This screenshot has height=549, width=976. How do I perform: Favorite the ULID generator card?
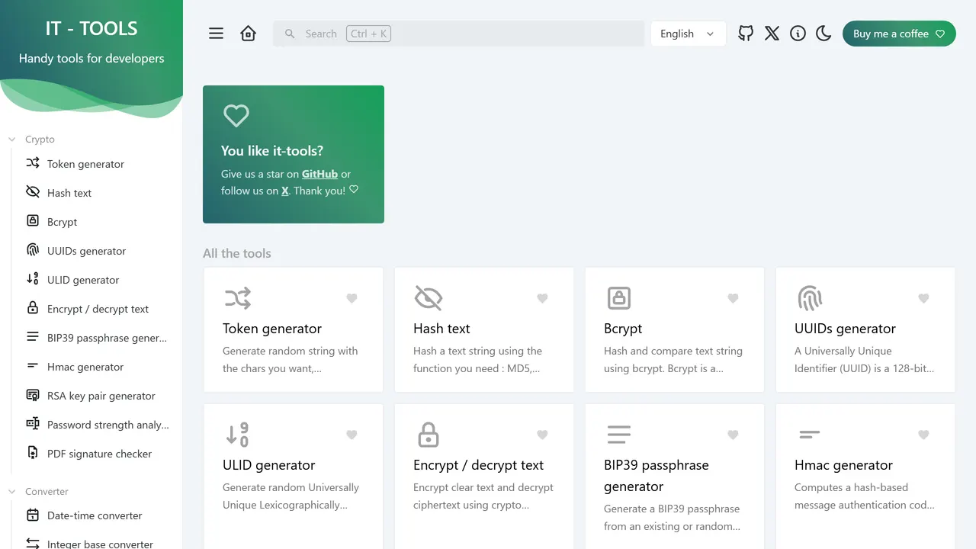pyautogui.click(x=352, y=435)
